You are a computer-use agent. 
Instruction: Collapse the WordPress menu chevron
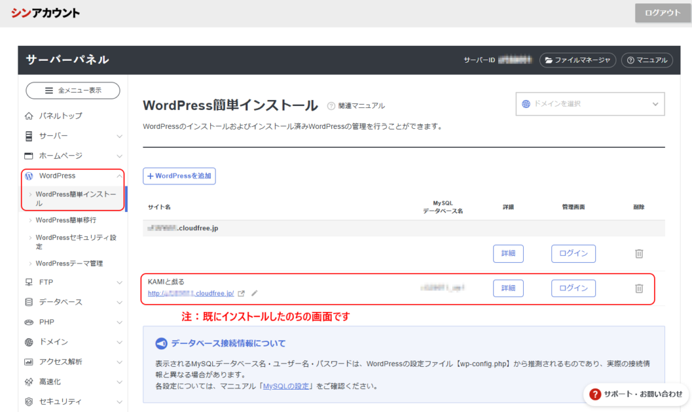click(x=119, y=176)
